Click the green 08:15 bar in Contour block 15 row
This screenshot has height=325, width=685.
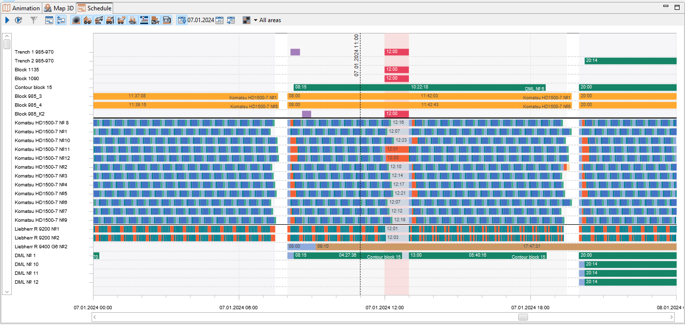pyautogui.click(x=419, y=88)
